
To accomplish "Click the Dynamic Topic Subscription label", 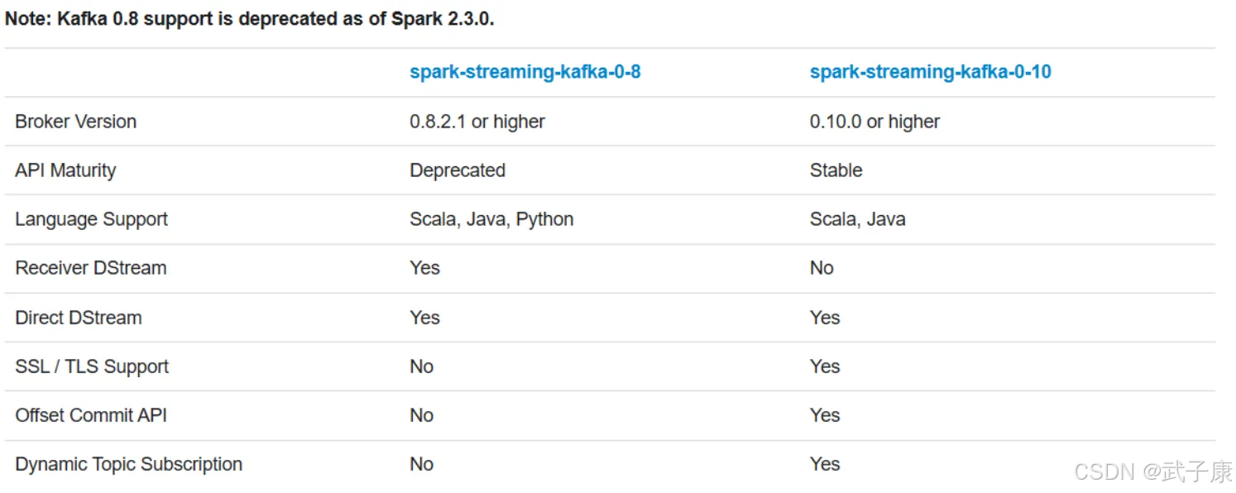I will coord(128,464).
